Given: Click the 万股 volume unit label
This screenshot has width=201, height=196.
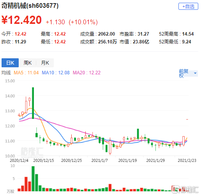Looking at the screenshot, I should [11, 191].
